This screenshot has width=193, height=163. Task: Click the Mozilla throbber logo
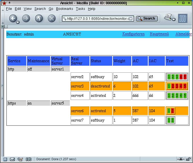click(x=183, y=18)
